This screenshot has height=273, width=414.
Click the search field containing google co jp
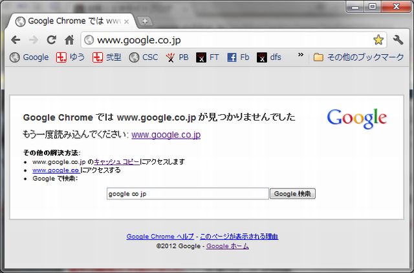click(188, 194)
